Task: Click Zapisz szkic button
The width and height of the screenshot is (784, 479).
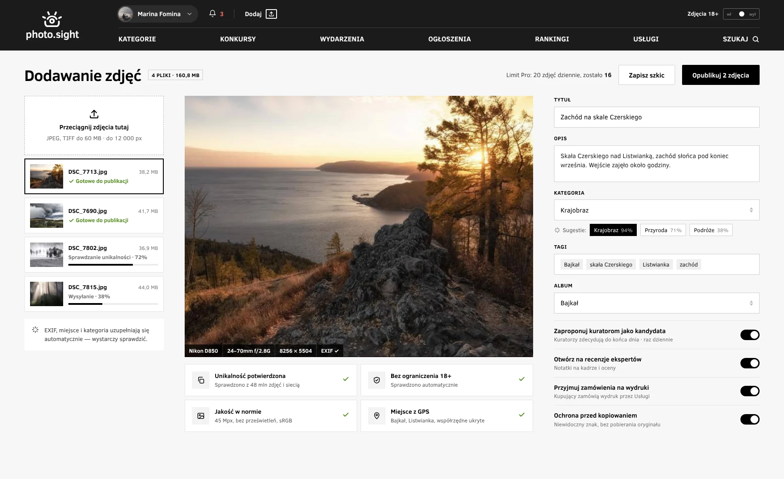Action: 646,75
